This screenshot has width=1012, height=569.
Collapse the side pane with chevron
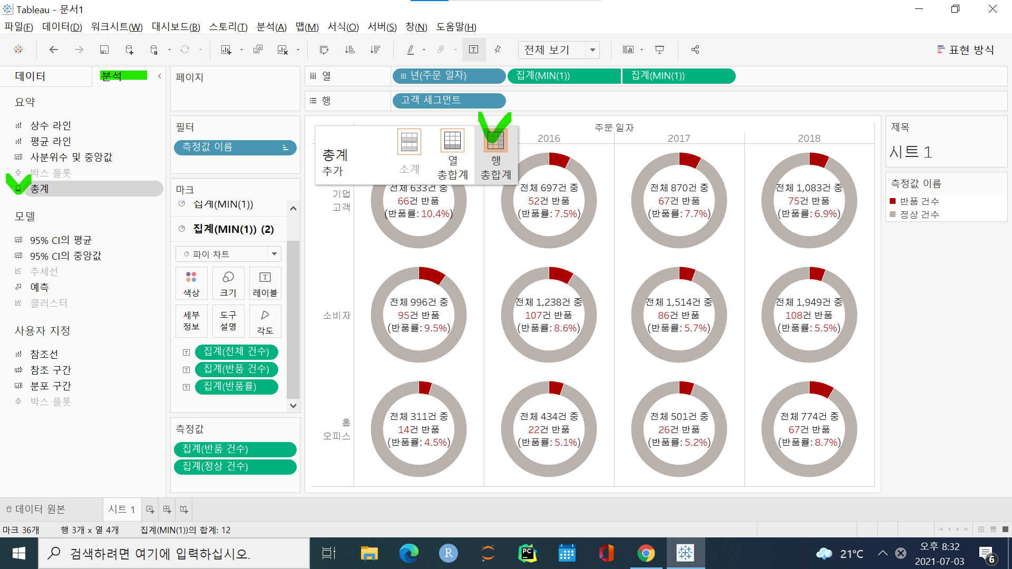pyautogui.click(x=159, y=76)
